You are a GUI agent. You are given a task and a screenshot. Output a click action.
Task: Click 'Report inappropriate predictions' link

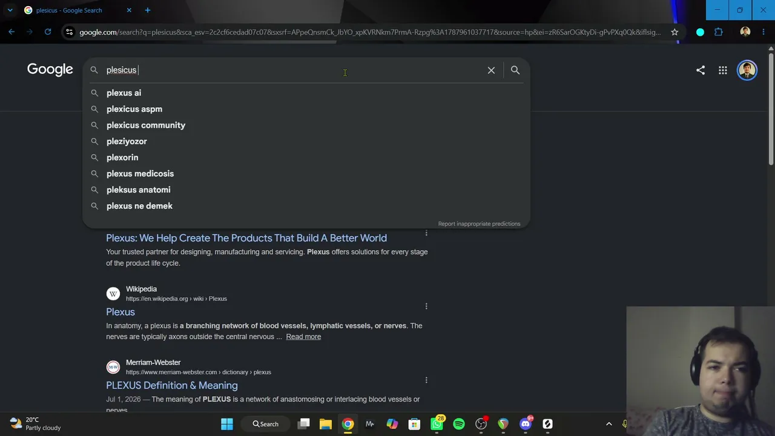(479, 224)
